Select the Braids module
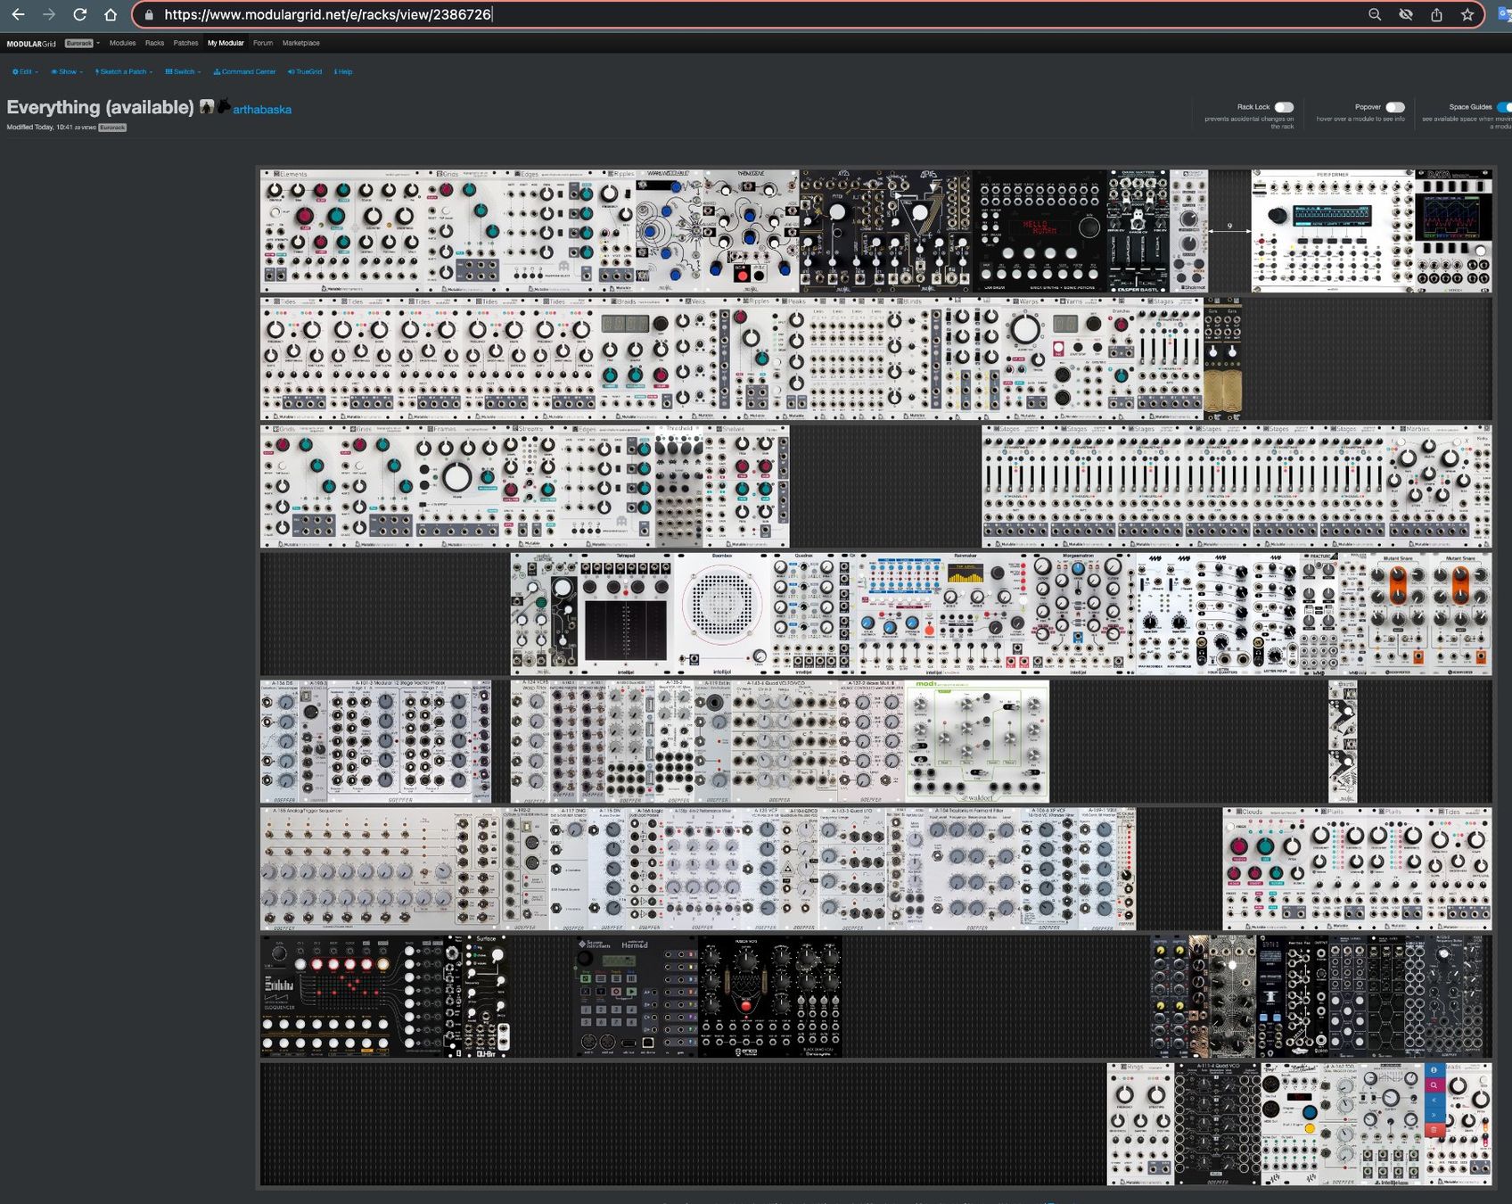Screen dimensions: 1512x1204 coord(637,359)
